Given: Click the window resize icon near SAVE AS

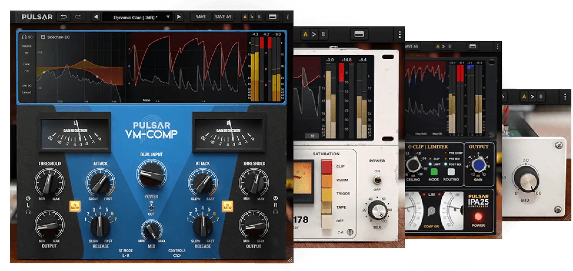Looking at the screenshot, I should click(x=273, y=17).
